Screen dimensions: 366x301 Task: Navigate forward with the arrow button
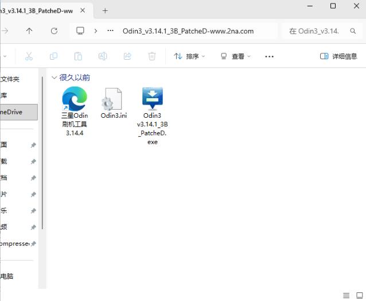(5, 31)
